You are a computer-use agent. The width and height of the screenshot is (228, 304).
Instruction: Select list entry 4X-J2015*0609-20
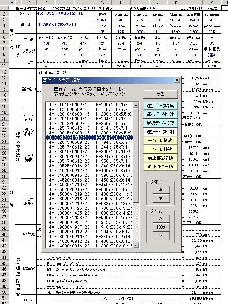(89, 142)
